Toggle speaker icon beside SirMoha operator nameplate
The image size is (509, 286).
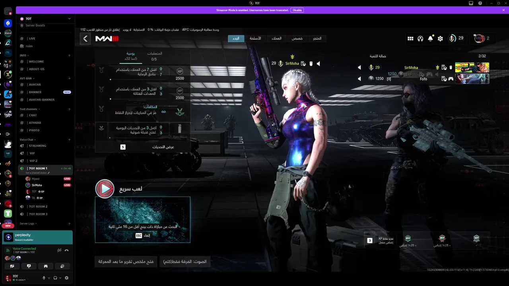point(318,64)
